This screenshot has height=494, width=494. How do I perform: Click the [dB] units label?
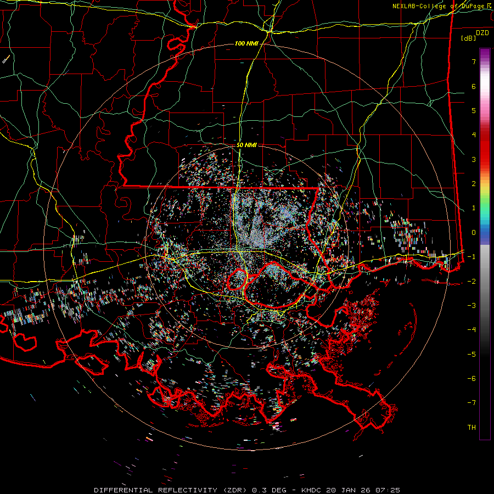tap(468, 38)
